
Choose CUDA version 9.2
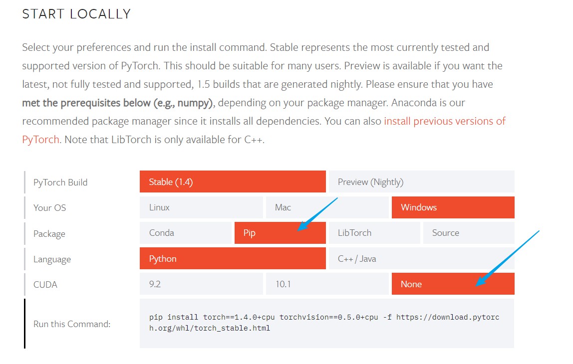[201, 284]
